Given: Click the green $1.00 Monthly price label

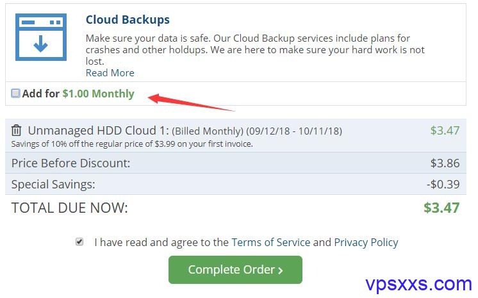Looking at the screenshot, I should [x=98, y=94].
